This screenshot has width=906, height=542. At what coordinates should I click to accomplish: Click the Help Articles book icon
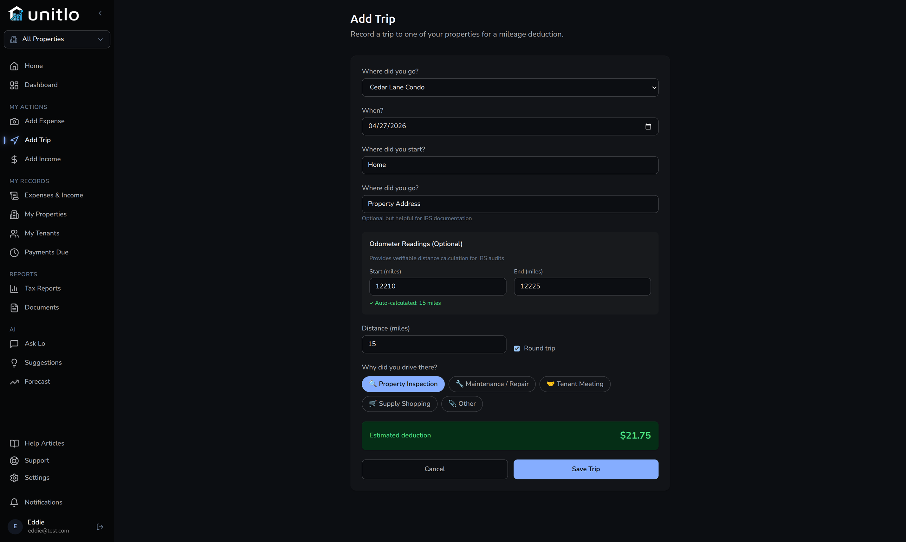(x=14, y=443)
